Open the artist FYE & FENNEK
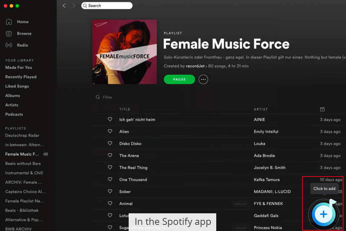The height and width of the screenshot is (231, 346). point(268,204)
